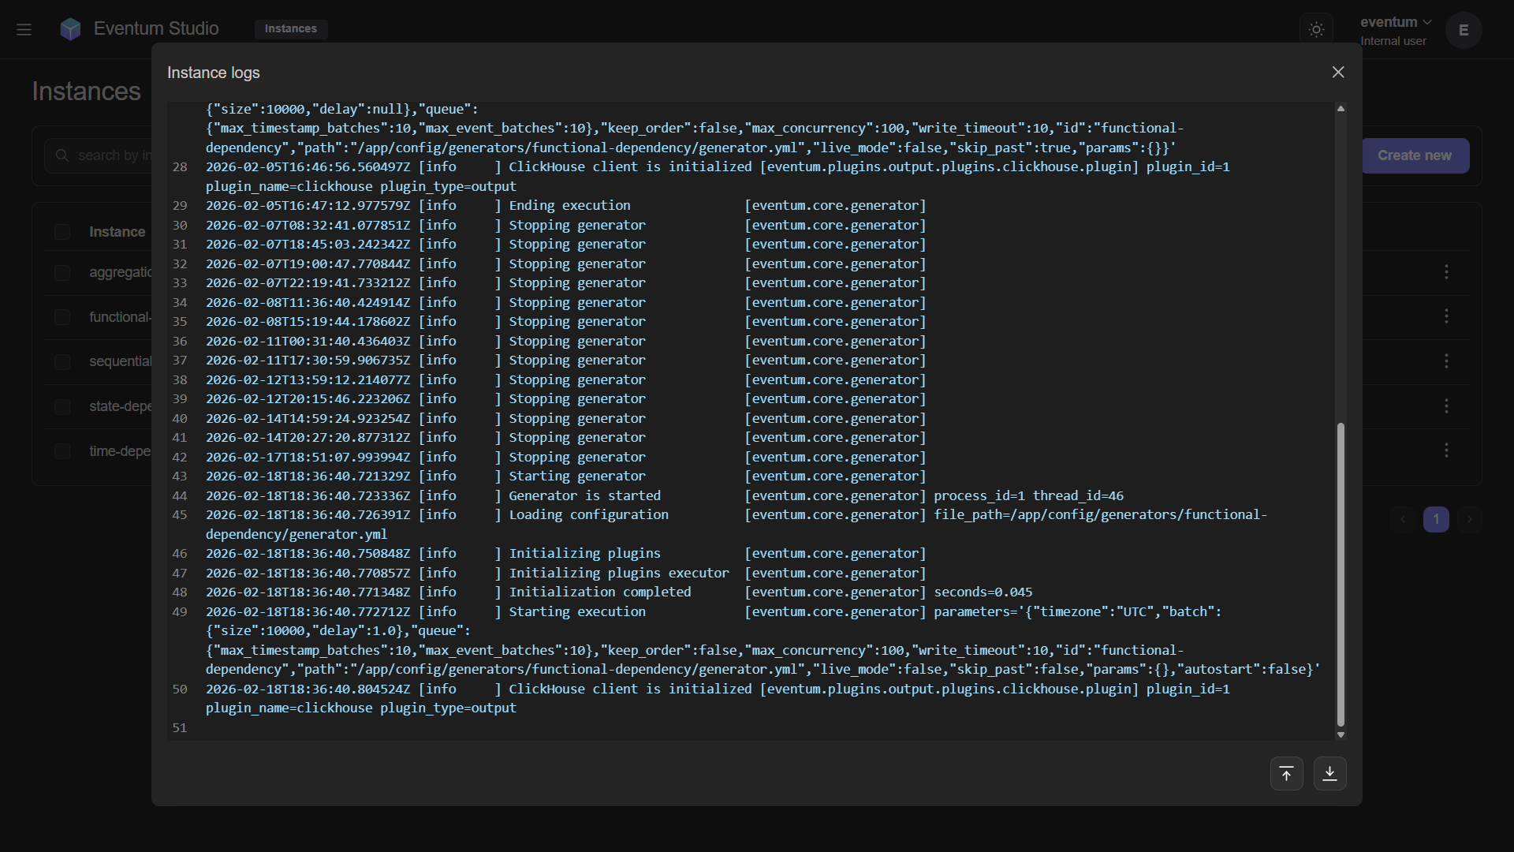This screenshot has width=1514, height=852.
Task: Click scroll-to-top button in logs
Action: [x=1286, y=774]
